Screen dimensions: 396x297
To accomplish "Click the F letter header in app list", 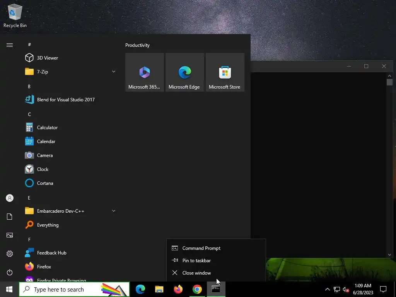I will click(x=29, y=239).
